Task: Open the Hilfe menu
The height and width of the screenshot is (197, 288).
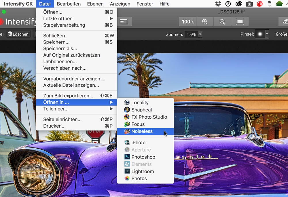Action: tap(164, 4)
